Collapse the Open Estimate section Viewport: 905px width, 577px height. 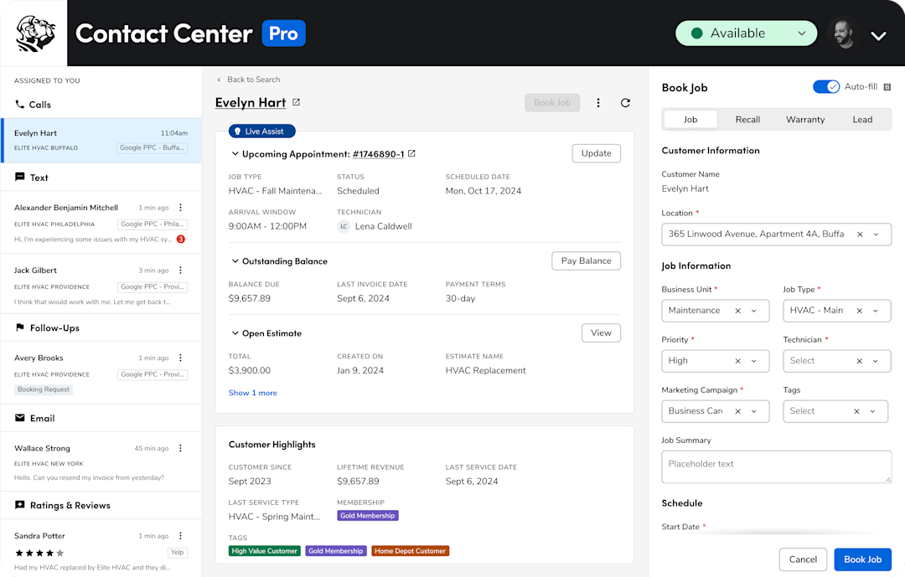tap(235, 333)
